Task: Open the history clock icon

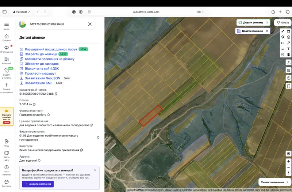Action: (288, 78)
